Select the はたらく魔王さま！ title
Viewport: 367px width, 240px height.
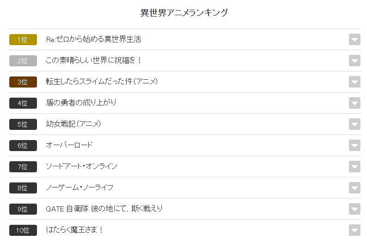74,230
